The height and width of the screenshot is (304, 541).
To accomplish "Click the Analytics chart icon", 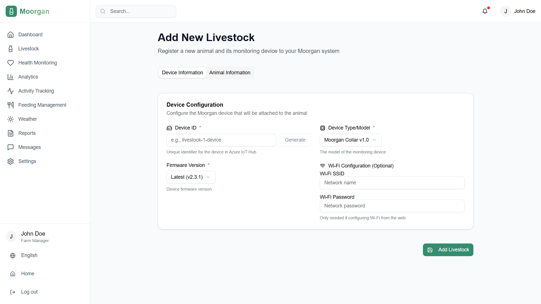I will click(x=10, y=77).
